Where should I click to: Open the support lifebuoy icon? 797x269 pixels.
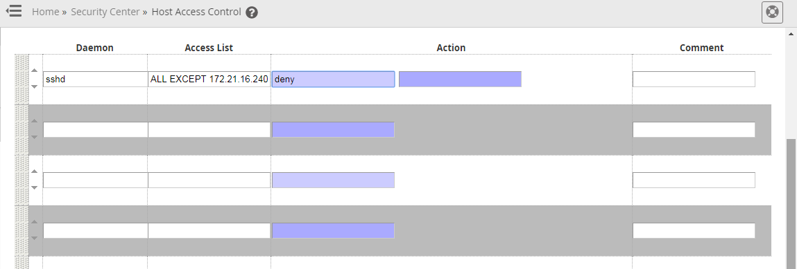pyautogui.click(x=772, y=12)
